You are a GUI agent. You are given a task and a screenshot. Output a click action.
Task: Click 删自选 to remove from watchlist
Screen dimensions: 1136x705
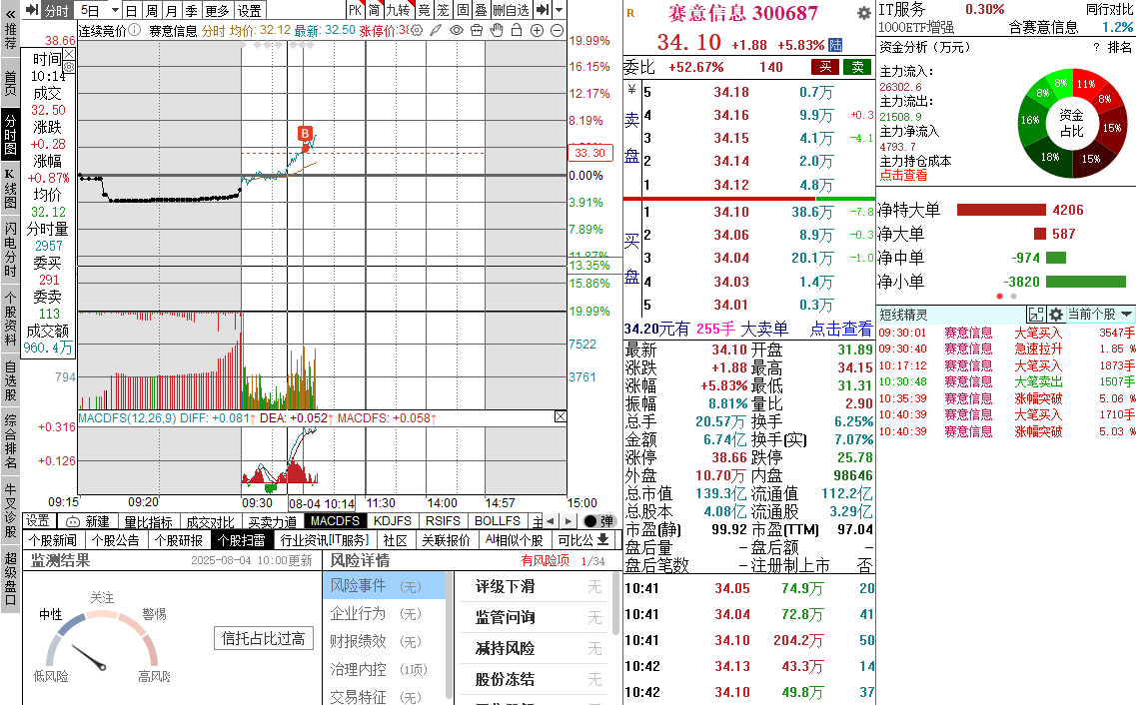coord(512,10)
